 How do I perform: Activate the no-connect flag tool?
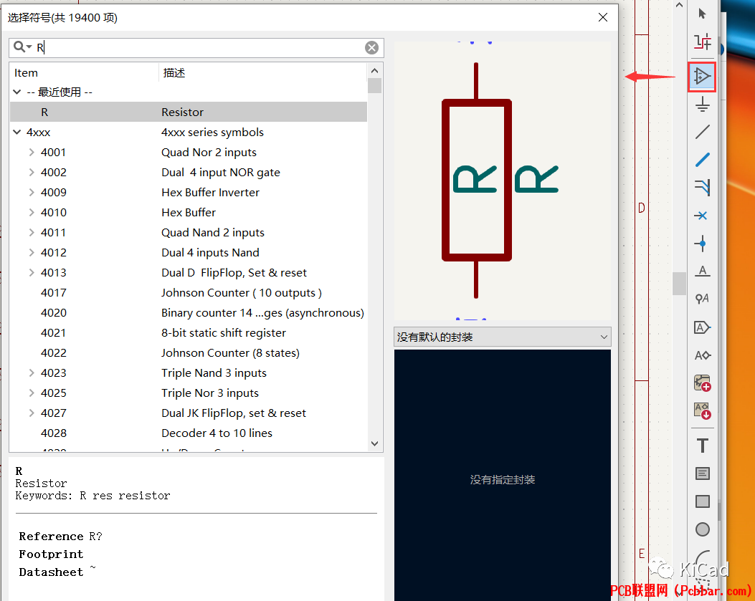[x=702, y=216]
